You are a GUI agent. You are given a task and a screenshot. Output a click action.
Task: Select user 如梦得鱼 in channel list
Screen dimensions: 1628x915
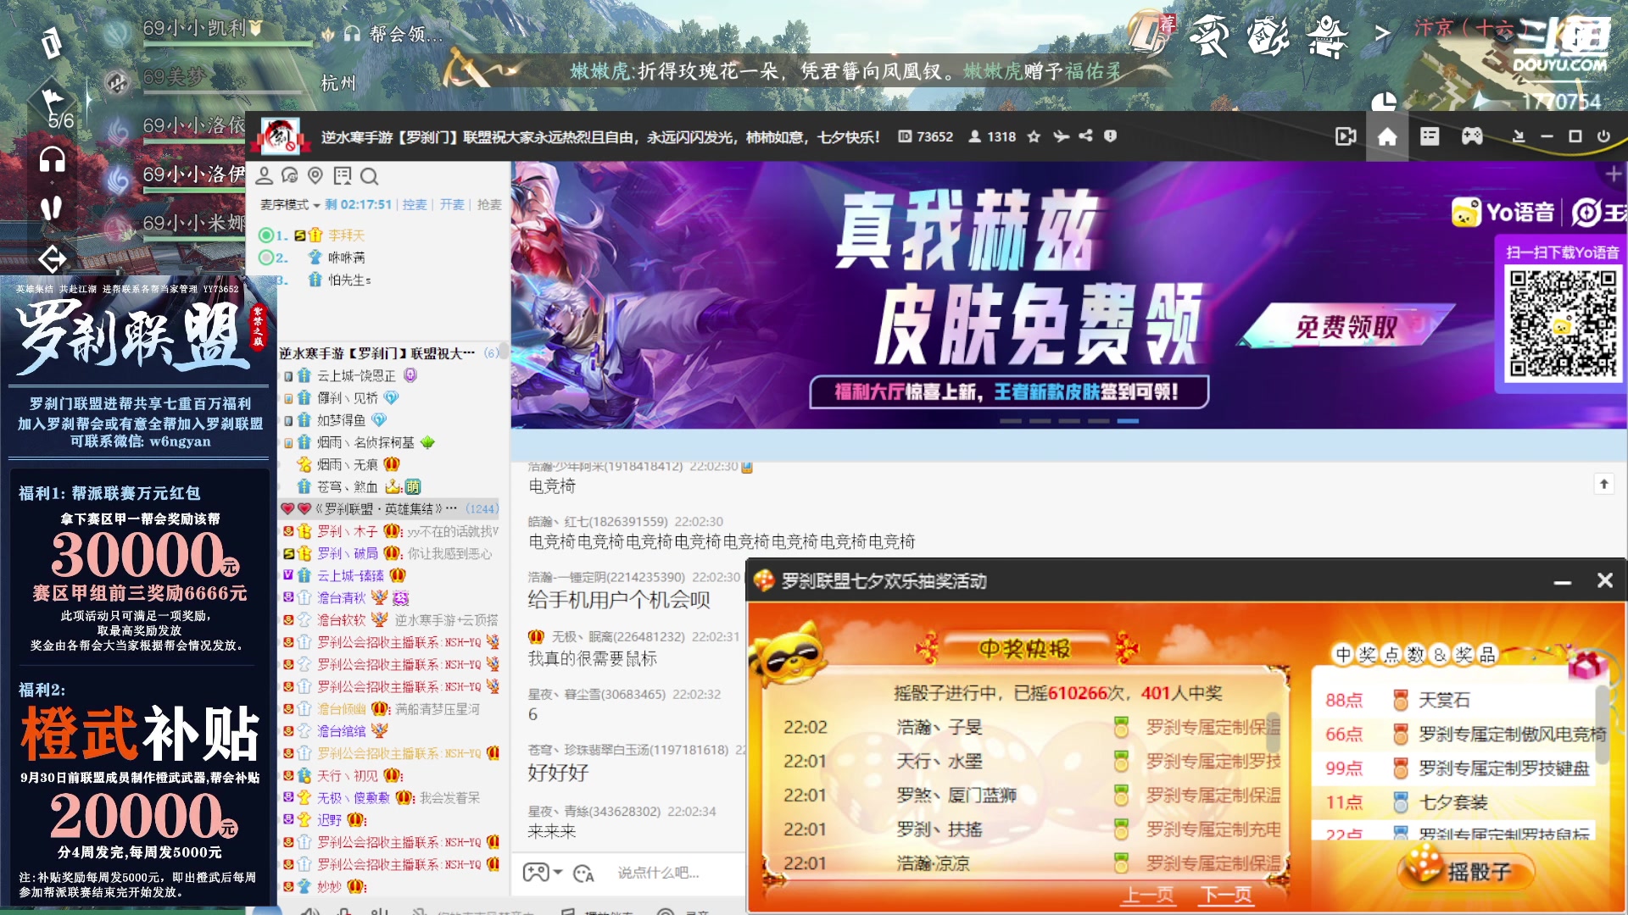(341, 420)
